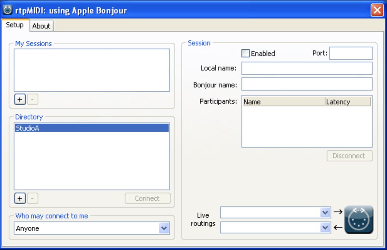Click the Port input field

351,53
